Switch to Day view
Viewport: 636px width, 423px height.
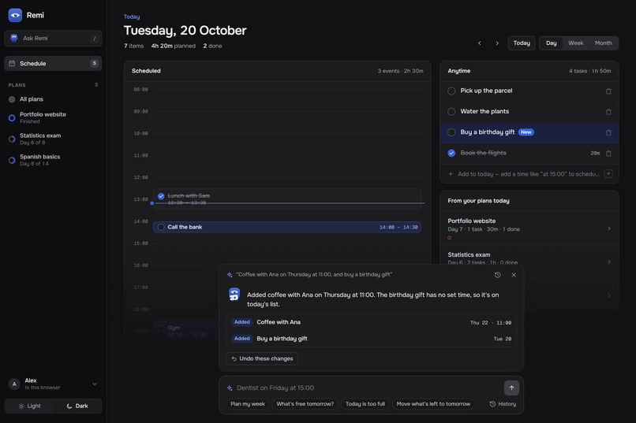click(551, 43)
